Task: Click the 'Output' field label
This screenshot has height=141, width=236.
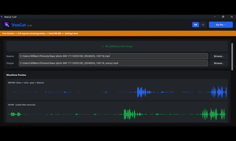Action: point(10,63)
